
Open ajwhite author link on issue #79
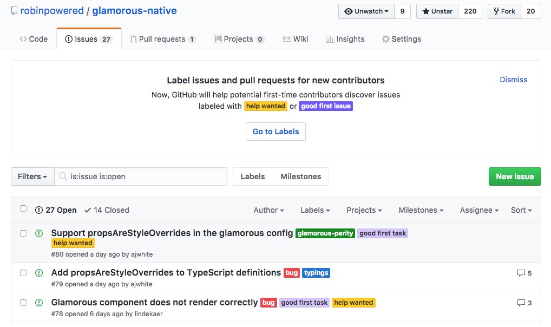coord(142,284)
